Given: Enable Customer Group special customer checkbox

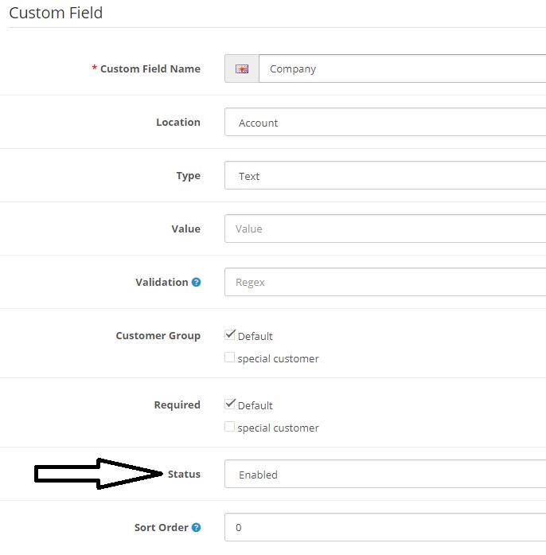Looking at the screenshot, I should tap(230, 358).
